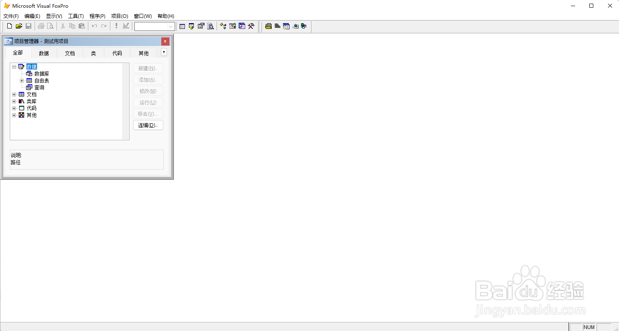The height and width of the screenshot is (331, 619).
Task: Open the 显示(V) menu
Action: (54, 16)
